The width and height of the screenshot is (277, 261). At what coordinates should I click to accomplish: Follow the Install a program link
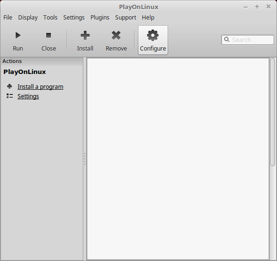(40, 86)
